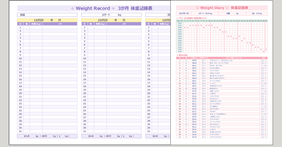282x147 pixels.
Task: Click day 30 weight 51.8 in Weight Diary
Action: point(194,134)
